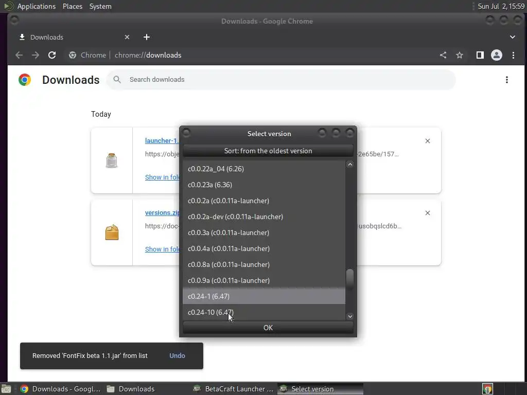This screenshot has height=395, width=527.
Task: Open Chrome profile avatar
Action: pyautogui.click(x=497, y=55)
